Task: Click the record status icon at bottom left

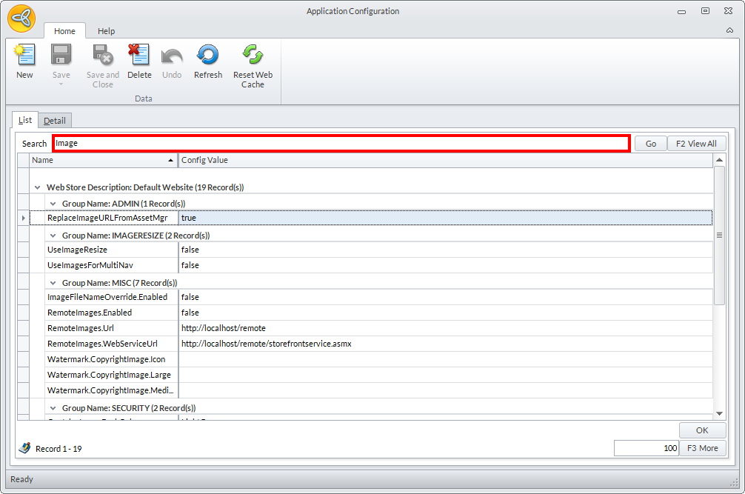Action: point(24,448)
